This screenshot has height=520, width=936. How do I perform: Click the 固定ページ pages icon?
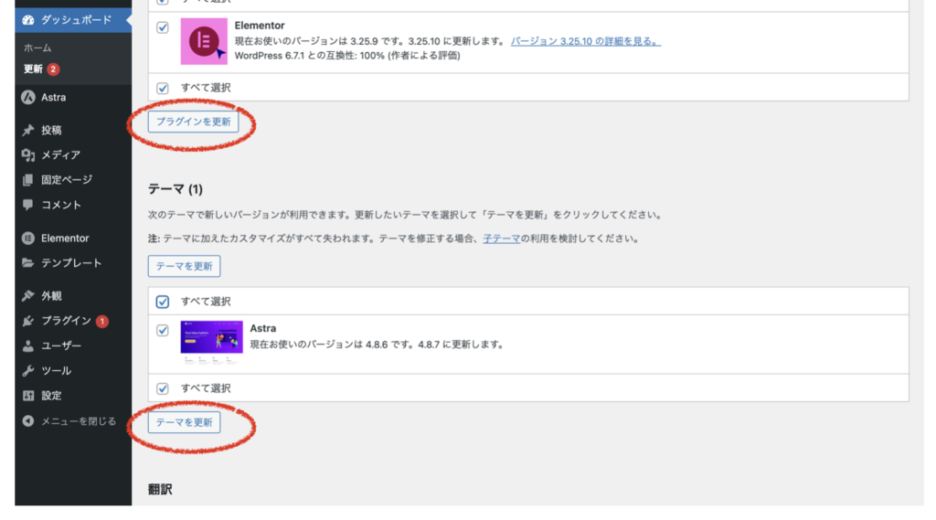click(x=28, y=180)
